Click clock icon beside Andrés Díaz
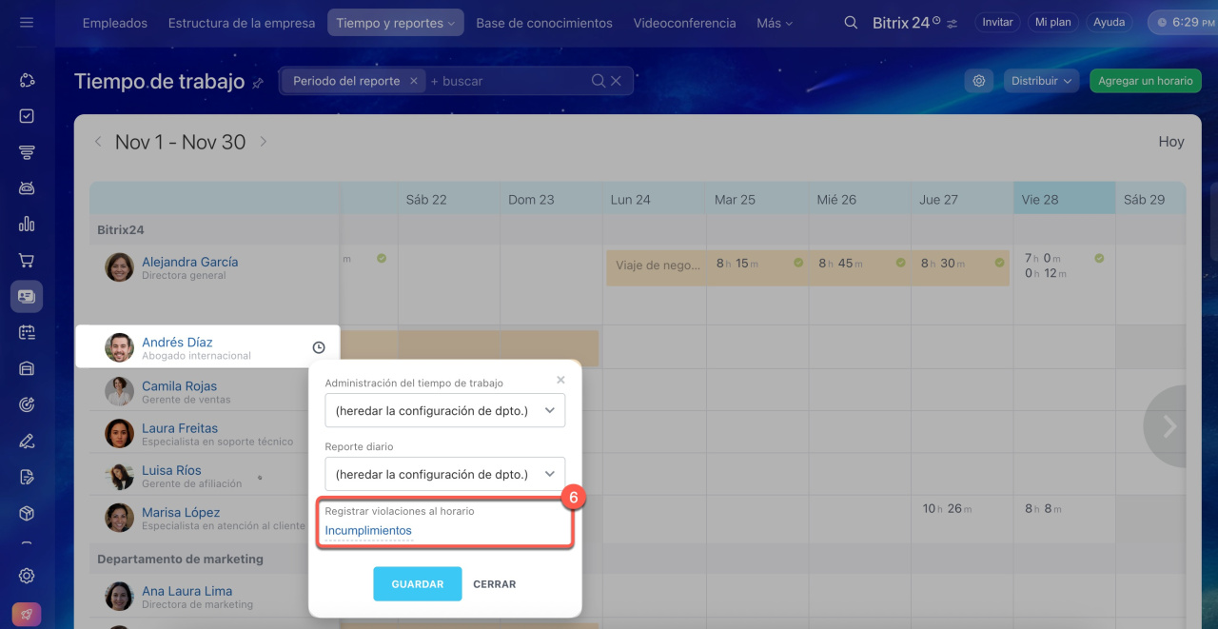1218x629 pixels. click(x=319, y=348)
